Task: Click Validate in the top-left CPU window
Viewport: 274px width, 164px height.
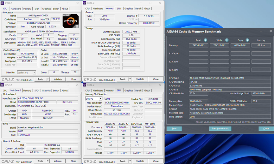Action: [x=58, y=79]
